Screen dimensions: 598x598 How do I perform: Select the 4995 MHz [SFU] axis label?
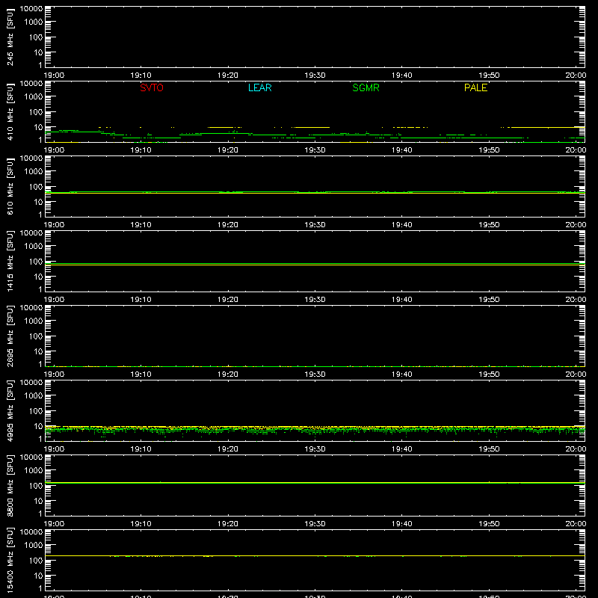[x=10, y=410]
